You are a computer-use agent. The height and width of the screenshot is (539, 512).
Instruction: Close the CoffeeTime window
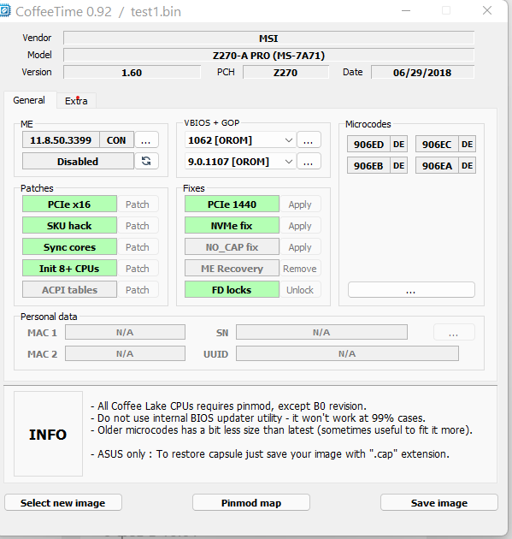tap(487, 10)
